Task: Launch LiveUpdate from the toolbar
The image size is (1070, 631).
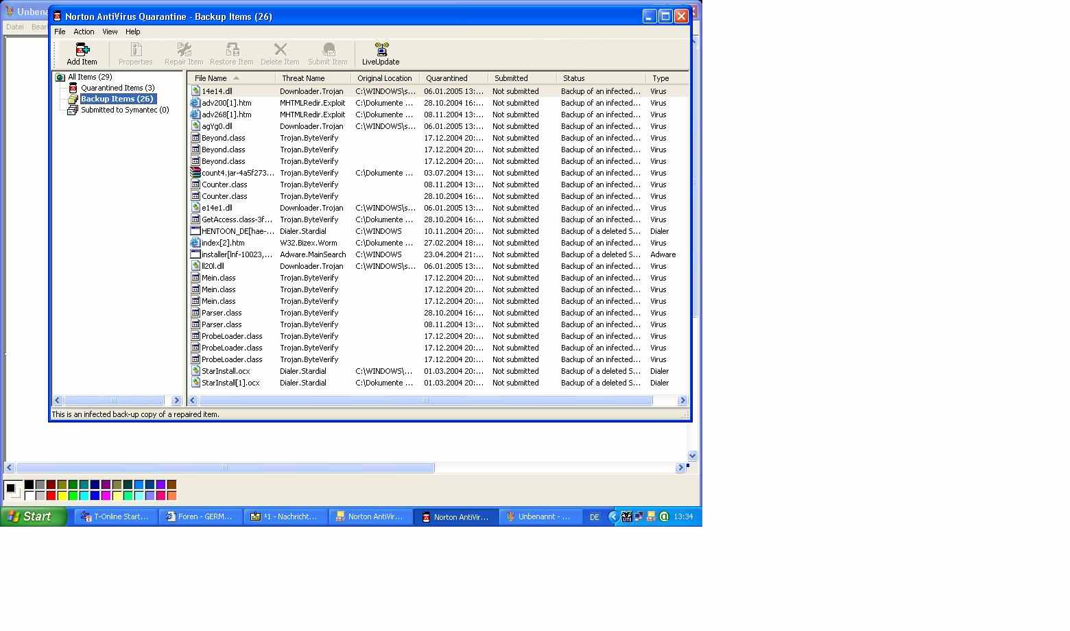Action: [x=381, y=53]
